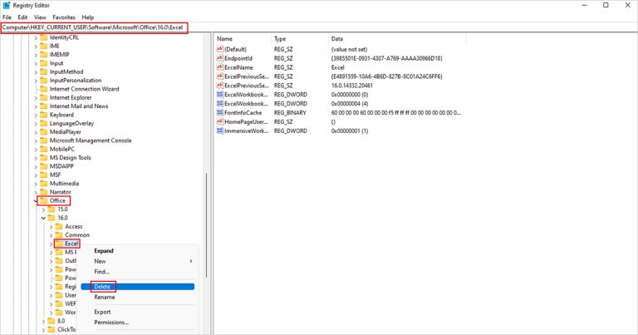The width and height of the screenshot is (638, 335).
Task: Expand the MediaPlayer tree node
Action: click(x=35, y=131)
